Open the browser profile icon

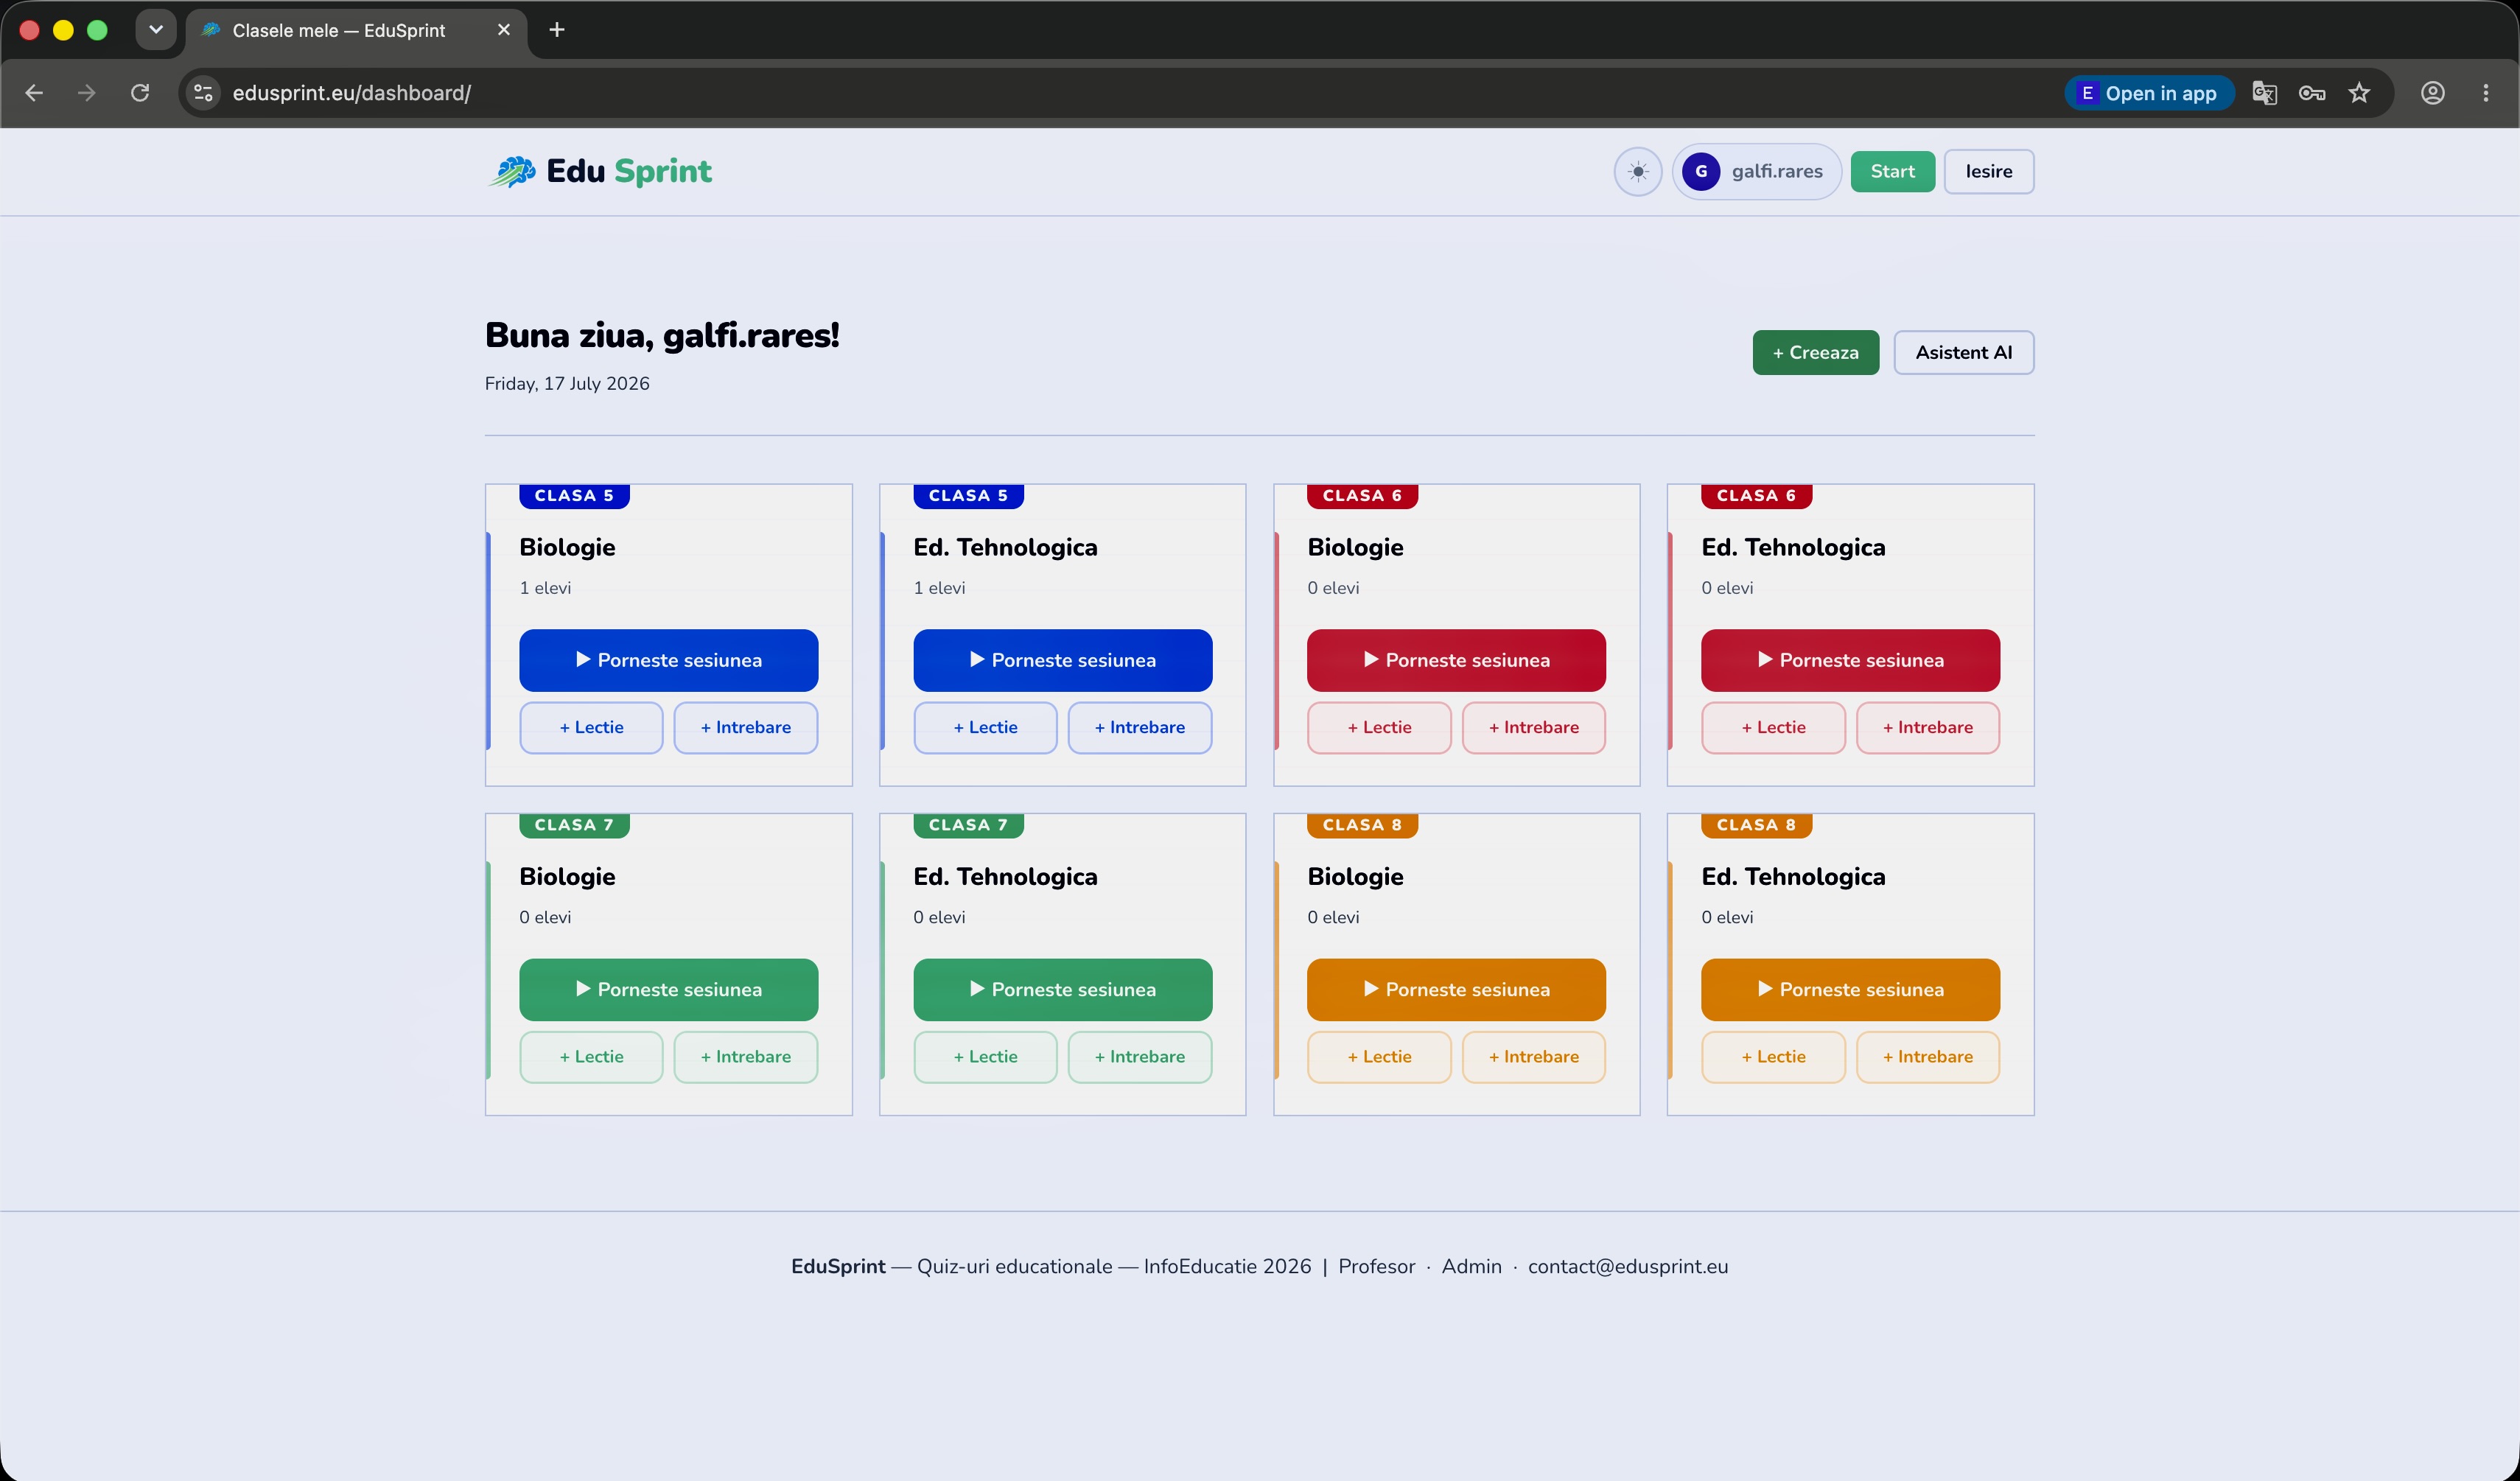click(2432, 93)
